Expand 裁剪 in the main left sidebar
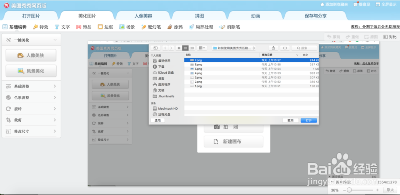400x195 pixels. pyautogui.click(x=31, y=120)
